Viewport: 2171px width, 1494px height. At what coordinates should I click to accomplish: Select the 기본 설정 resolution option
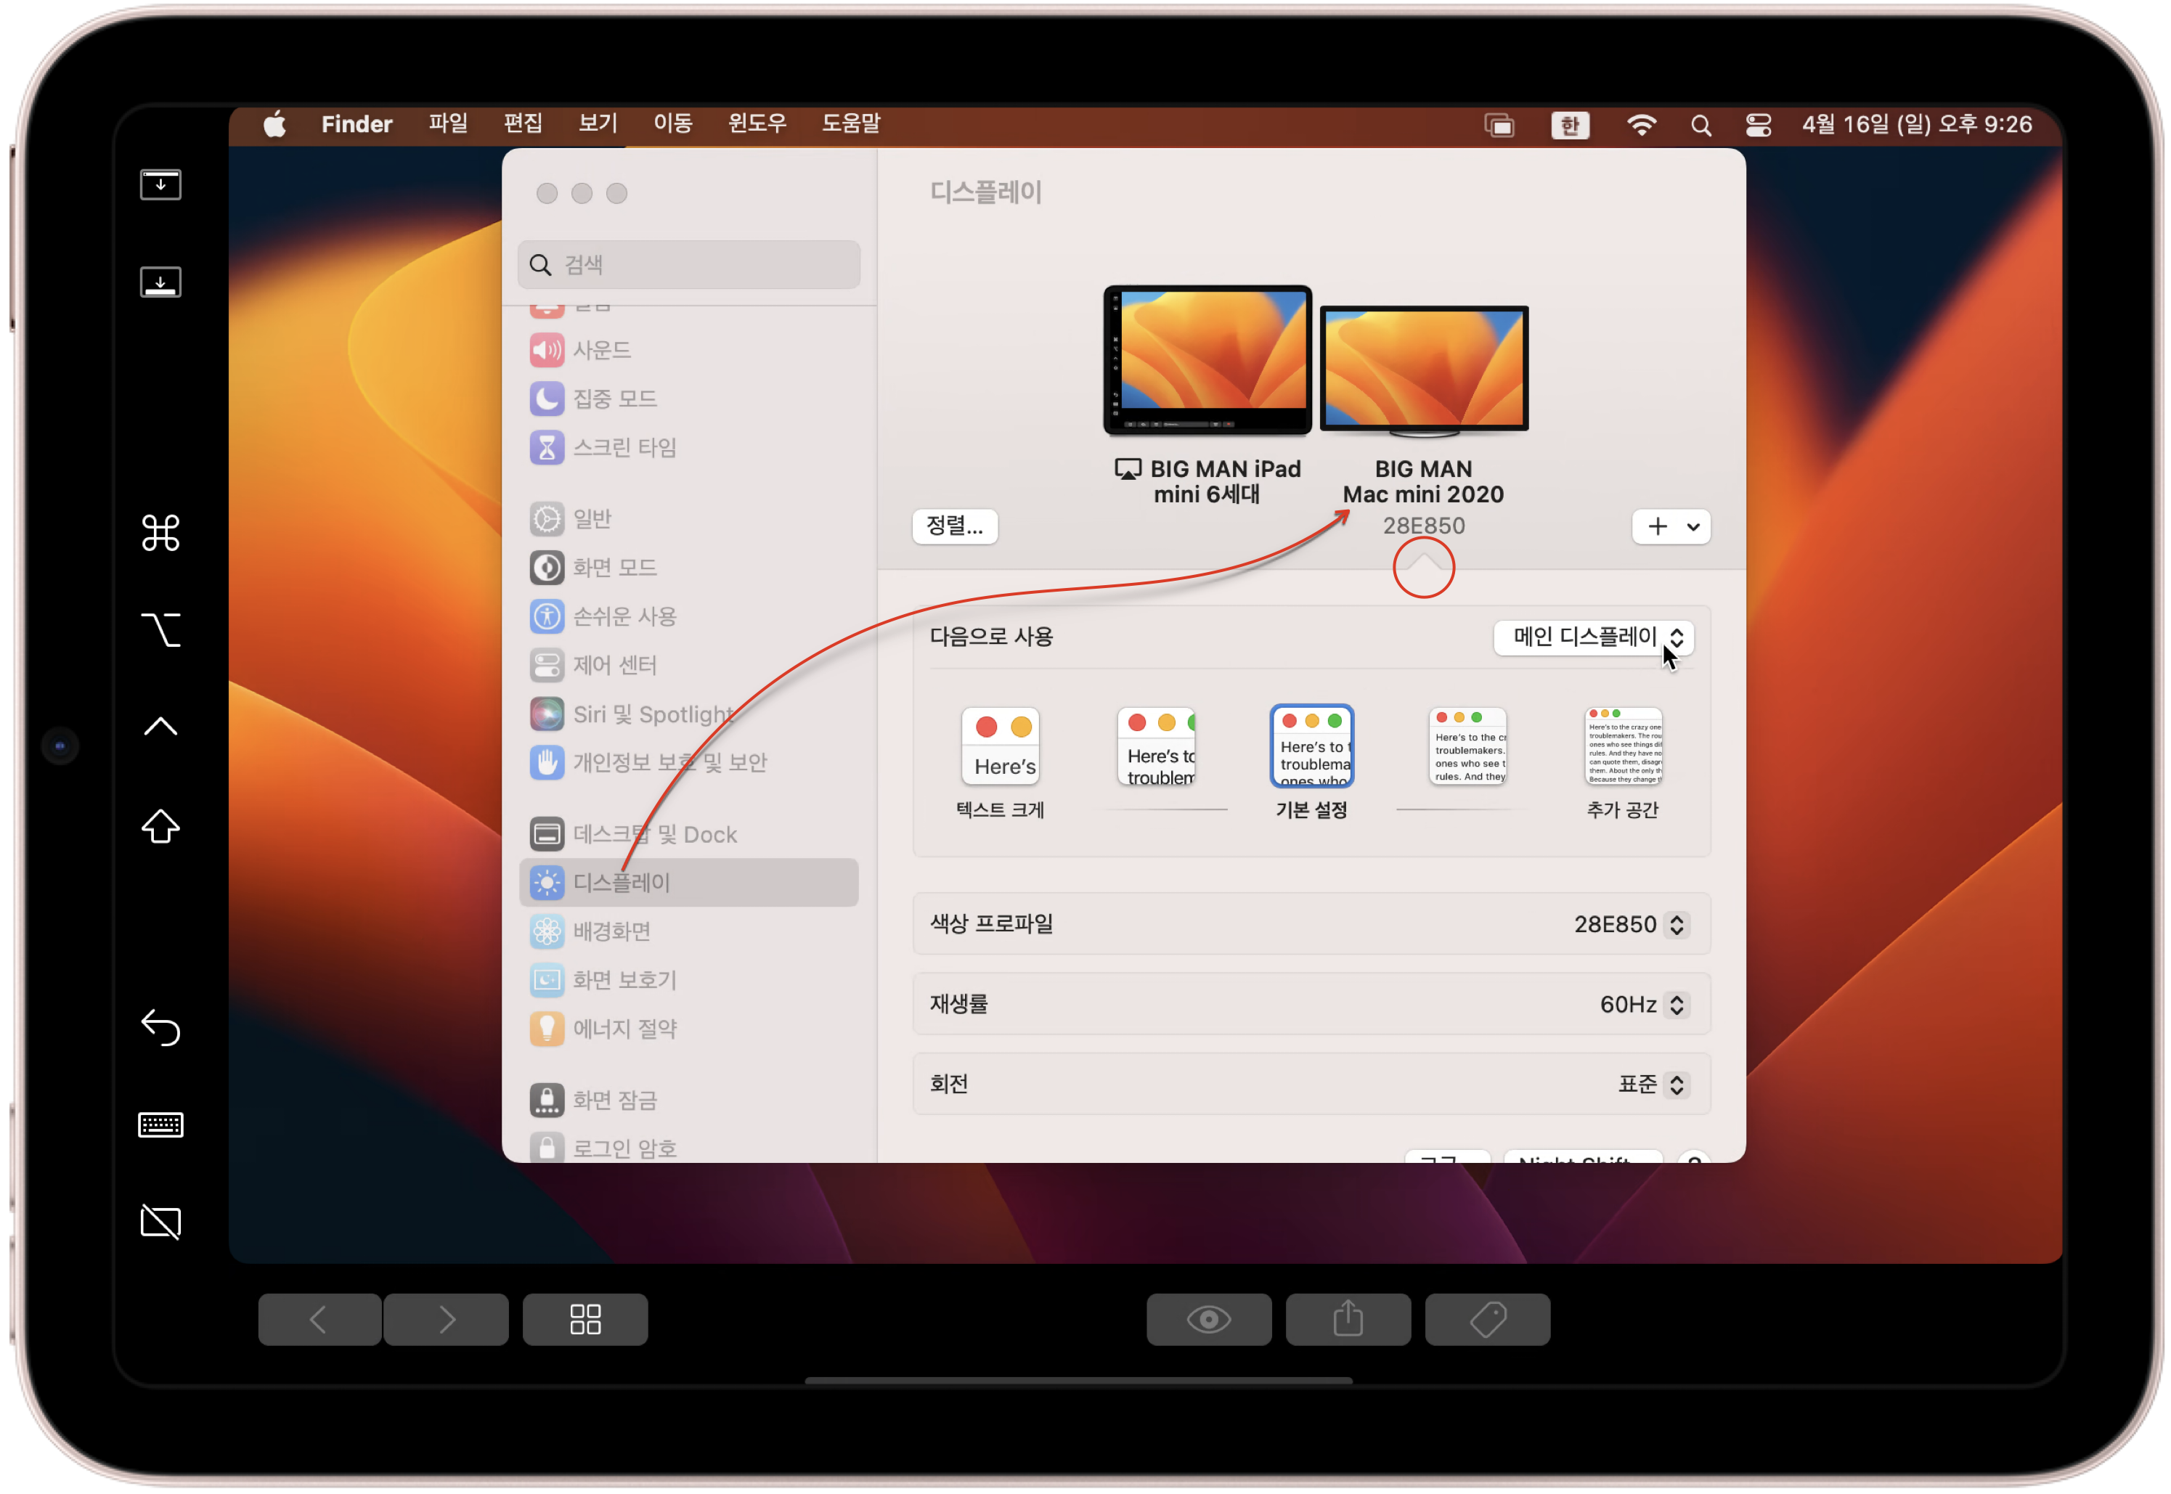click(1311, 747)
